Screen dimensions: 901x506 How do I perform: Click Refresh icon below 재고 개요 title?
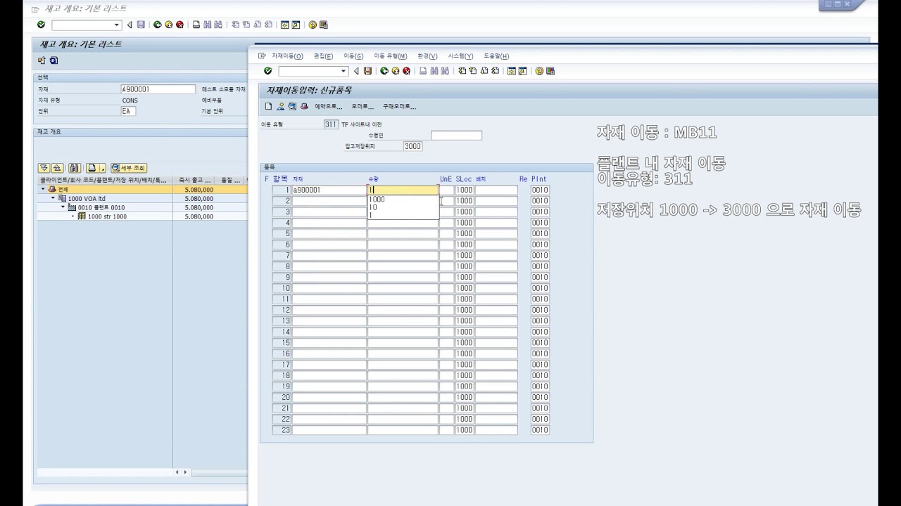tap(53, 61)
